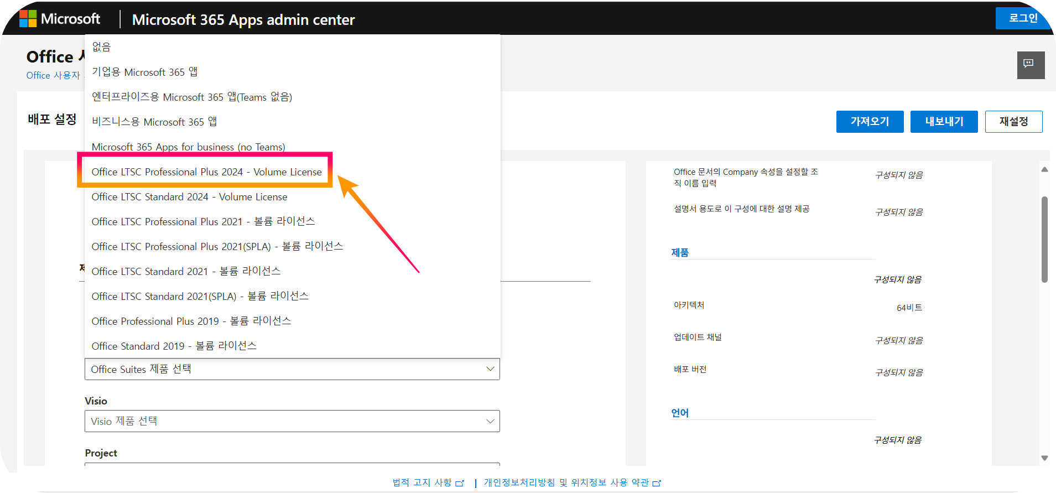The image size is (1056, 493).
Task: Click the privacy policy external link icon
Action: [657, 483]
